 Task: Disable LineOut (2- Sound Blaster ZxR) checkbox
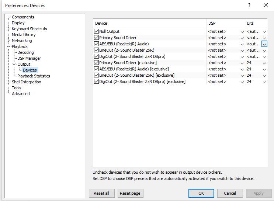pyautogui.click(x=97, y=50)
